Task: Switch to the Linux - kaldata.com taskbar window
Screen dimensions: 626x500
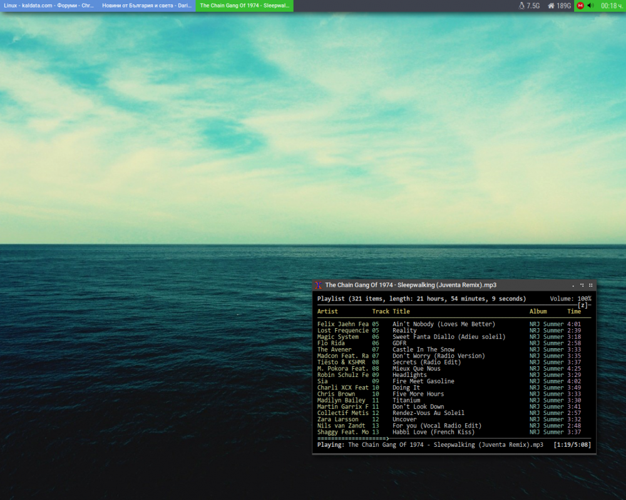Action: click(x=49, y=6)
